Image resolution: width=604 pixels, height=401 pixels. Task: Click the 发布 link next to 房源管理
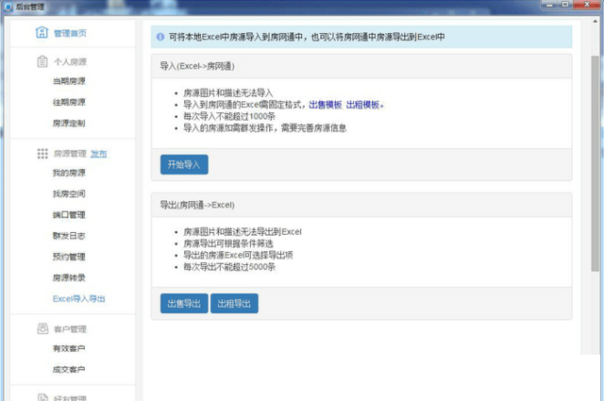point(98,154)
